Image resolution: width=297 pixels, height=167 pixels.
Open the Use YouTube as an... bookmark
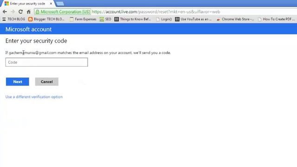click(x=193, y=19)
